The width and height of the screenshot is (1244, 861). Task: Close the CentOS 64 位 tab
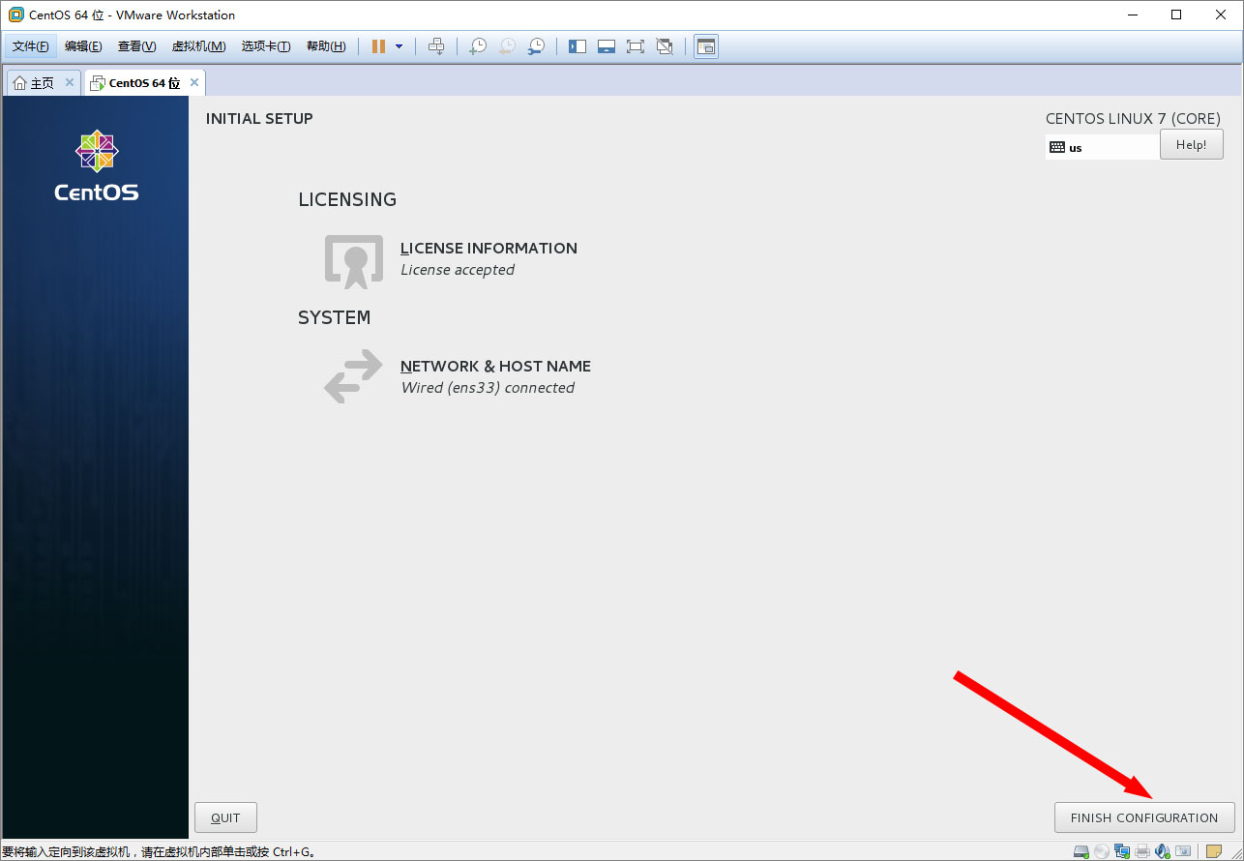194,83
